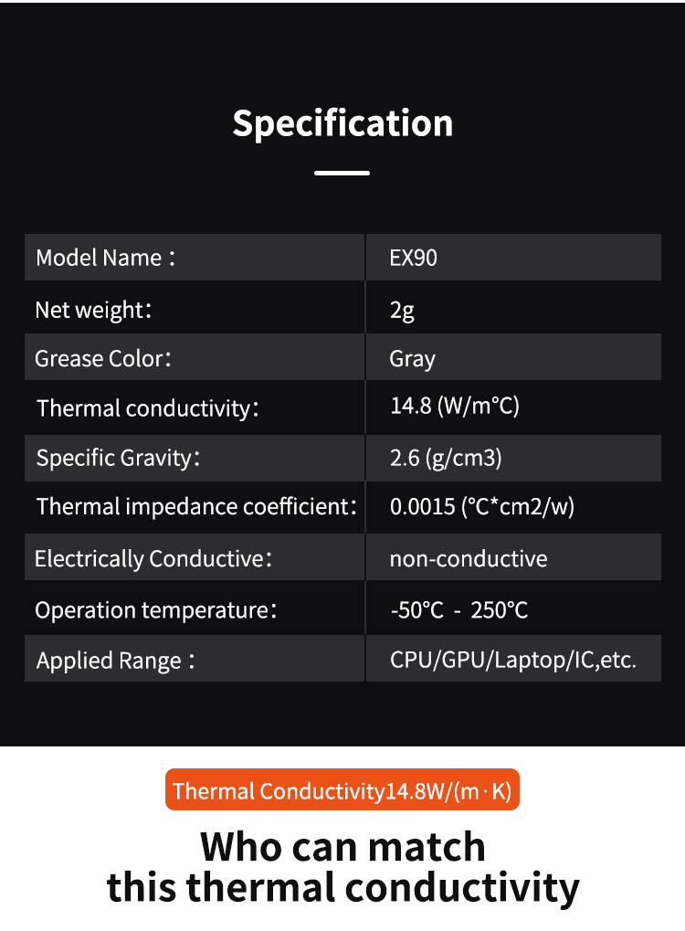Select the Electrically Conductive label
685x931 pixels.
coord(153,559)
